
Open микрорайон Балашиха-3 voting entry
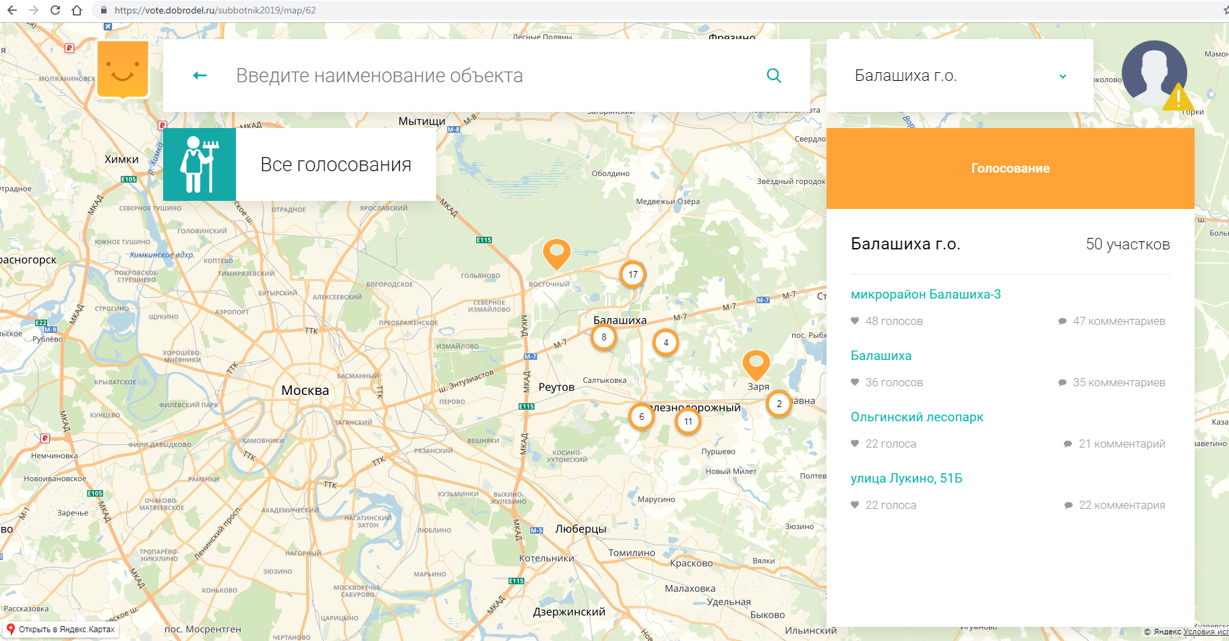coord(925,295)
